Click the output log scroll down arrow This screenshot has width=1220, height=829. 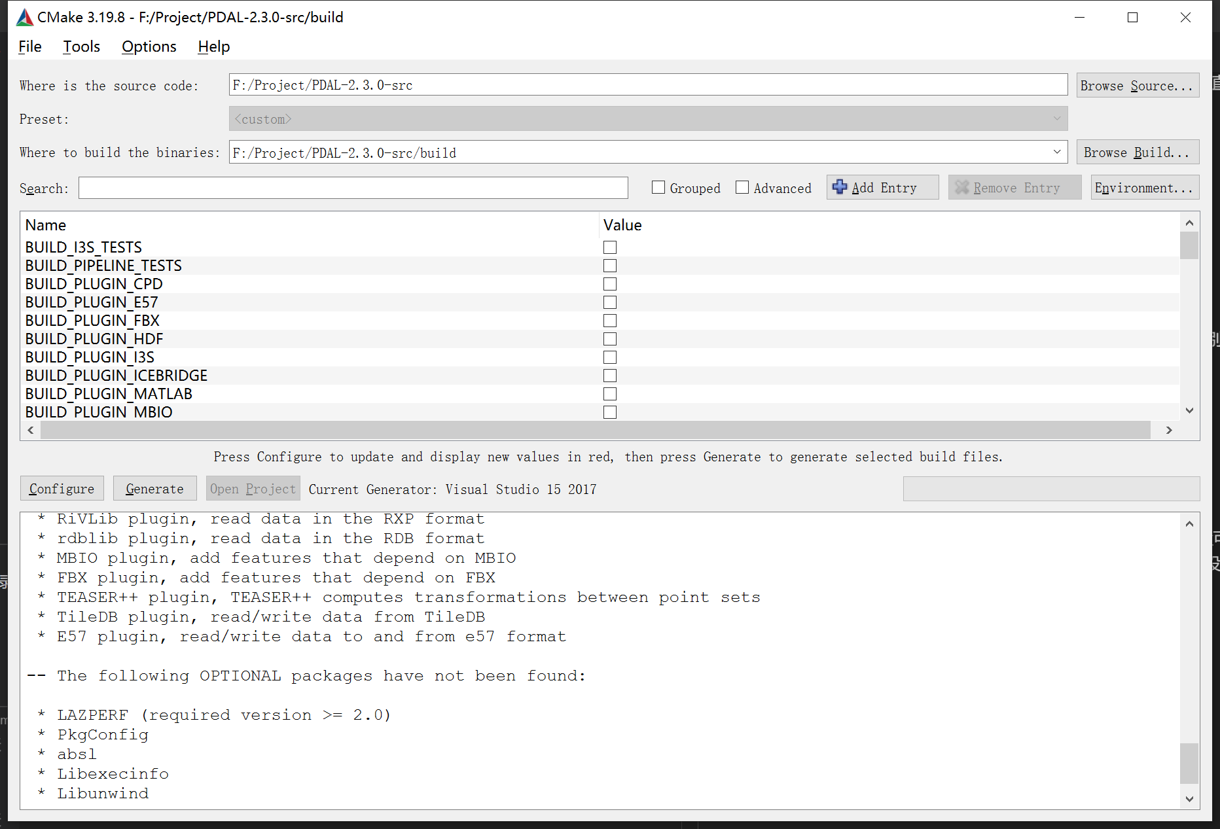[1189, 799]
